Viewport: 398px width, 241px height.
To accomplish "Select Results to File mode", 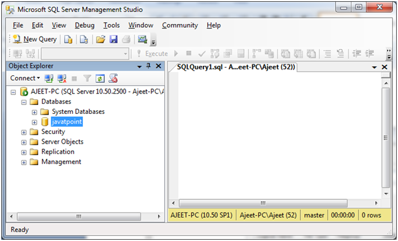I will (311, 54).
